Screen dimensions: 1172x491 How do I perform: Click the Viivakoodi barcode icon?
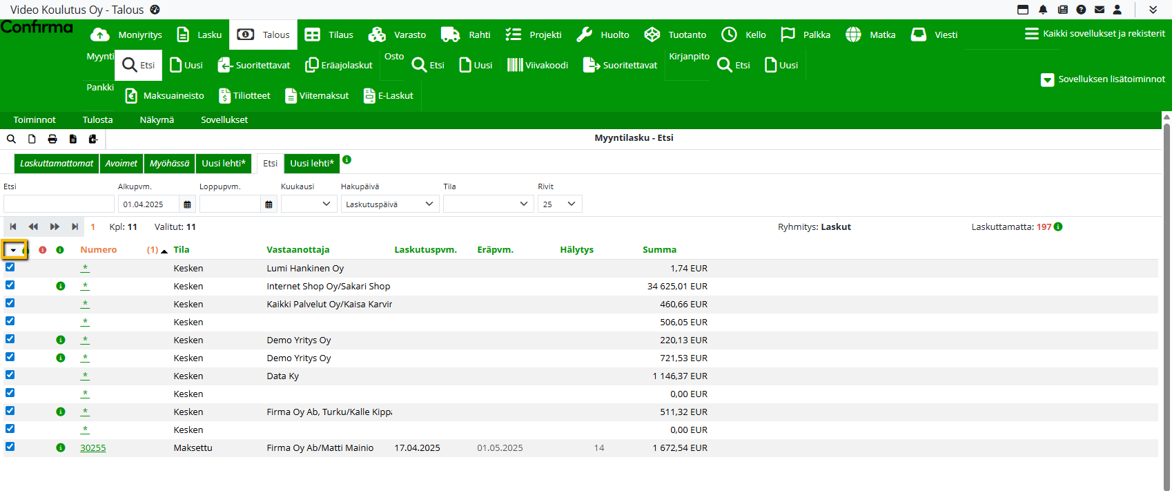pos(515,65)
